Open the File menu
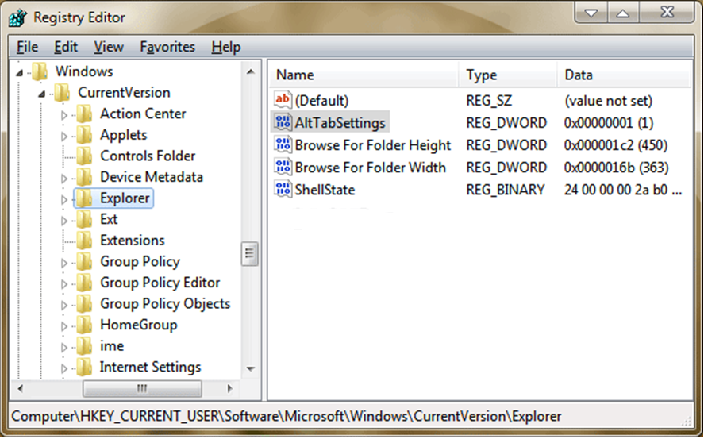The width and height of the screenshot is (704, 439). pos(28,47)
